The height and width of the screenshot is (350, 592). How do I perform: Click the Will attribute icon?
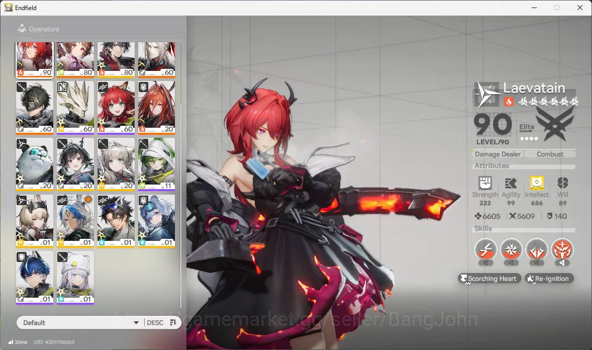click(562, 183)
